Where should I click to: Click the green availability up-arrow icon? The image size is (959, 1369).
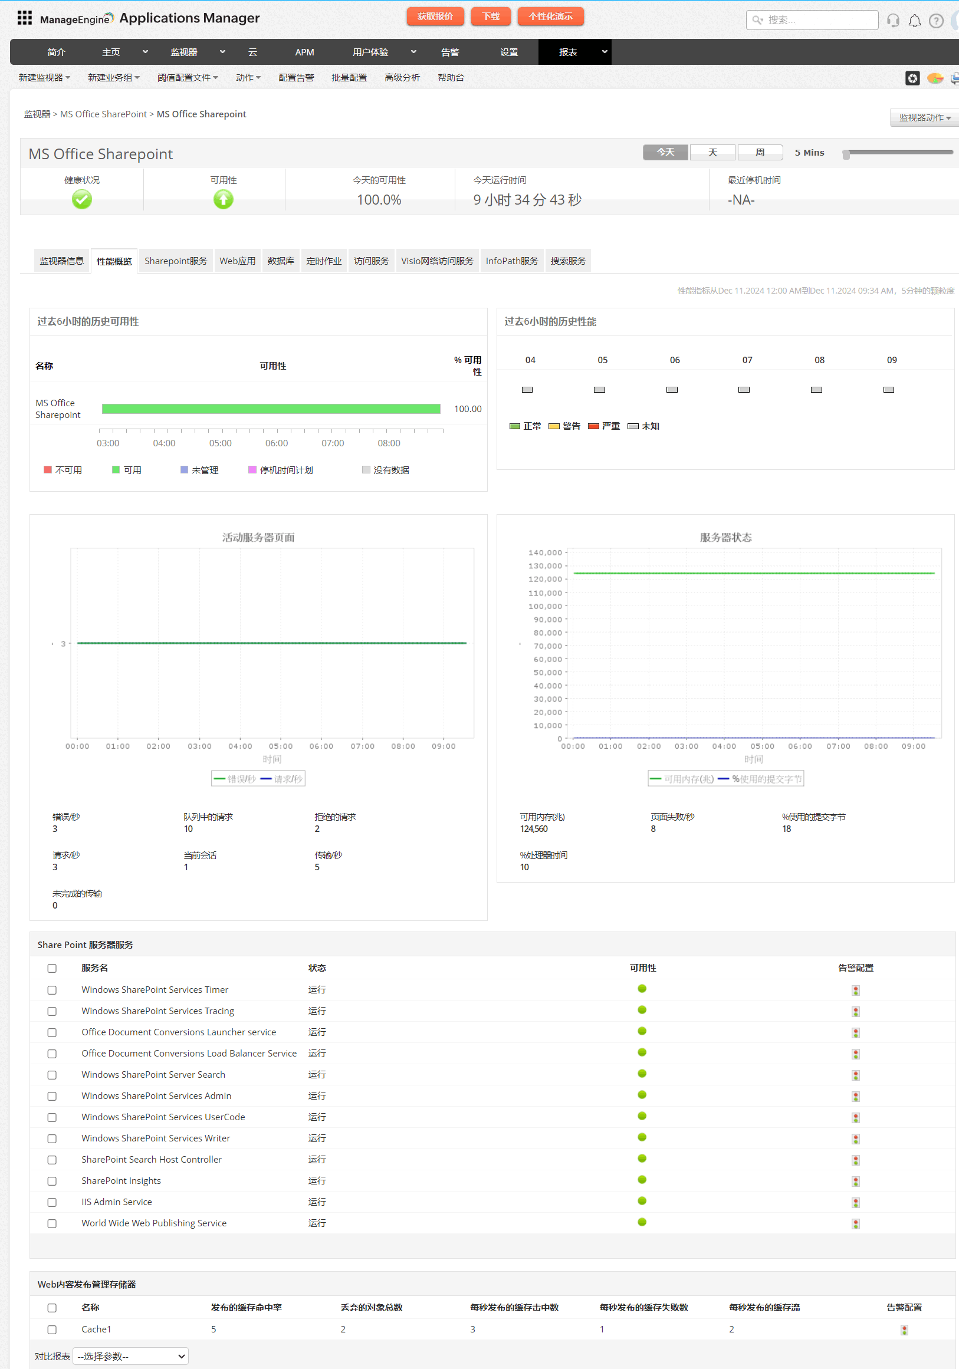click(223, 199)
